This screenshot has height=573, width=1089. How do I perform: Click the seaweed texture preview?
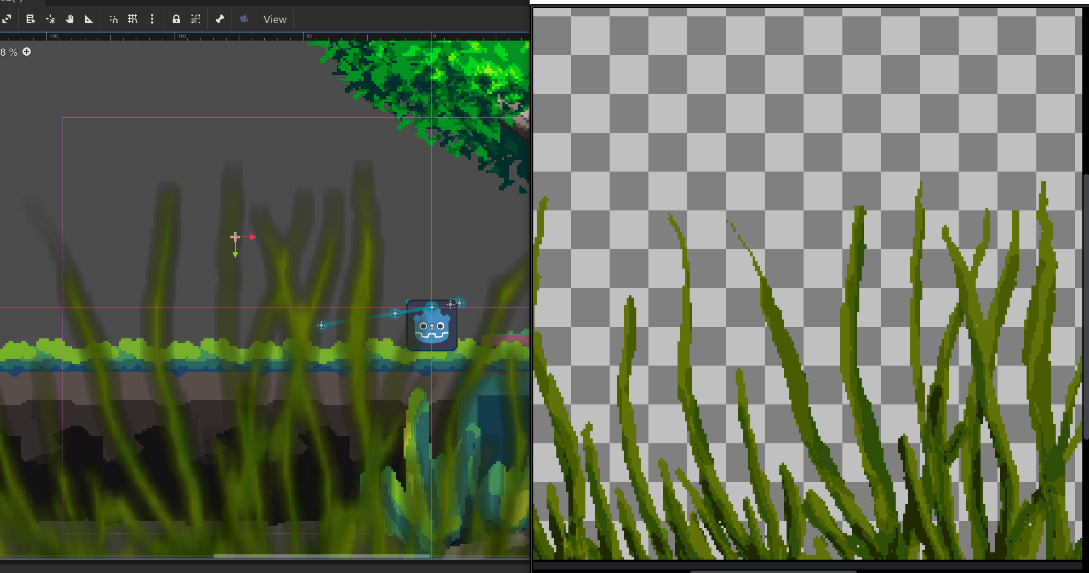pos(807,284)
